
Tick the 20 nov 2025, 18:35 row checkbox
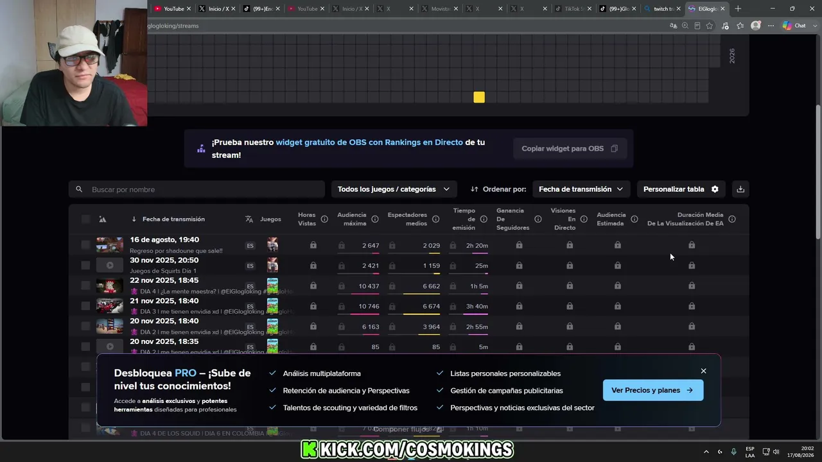coord(85,346)
